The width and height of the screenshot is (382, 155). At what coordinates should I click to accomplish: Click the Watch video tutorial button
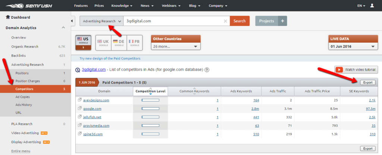pos(356,70)
